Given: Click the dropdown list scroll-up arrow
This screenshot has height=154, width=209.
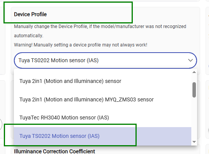Looking at the screenshot, I should click(x=194, y=72).
